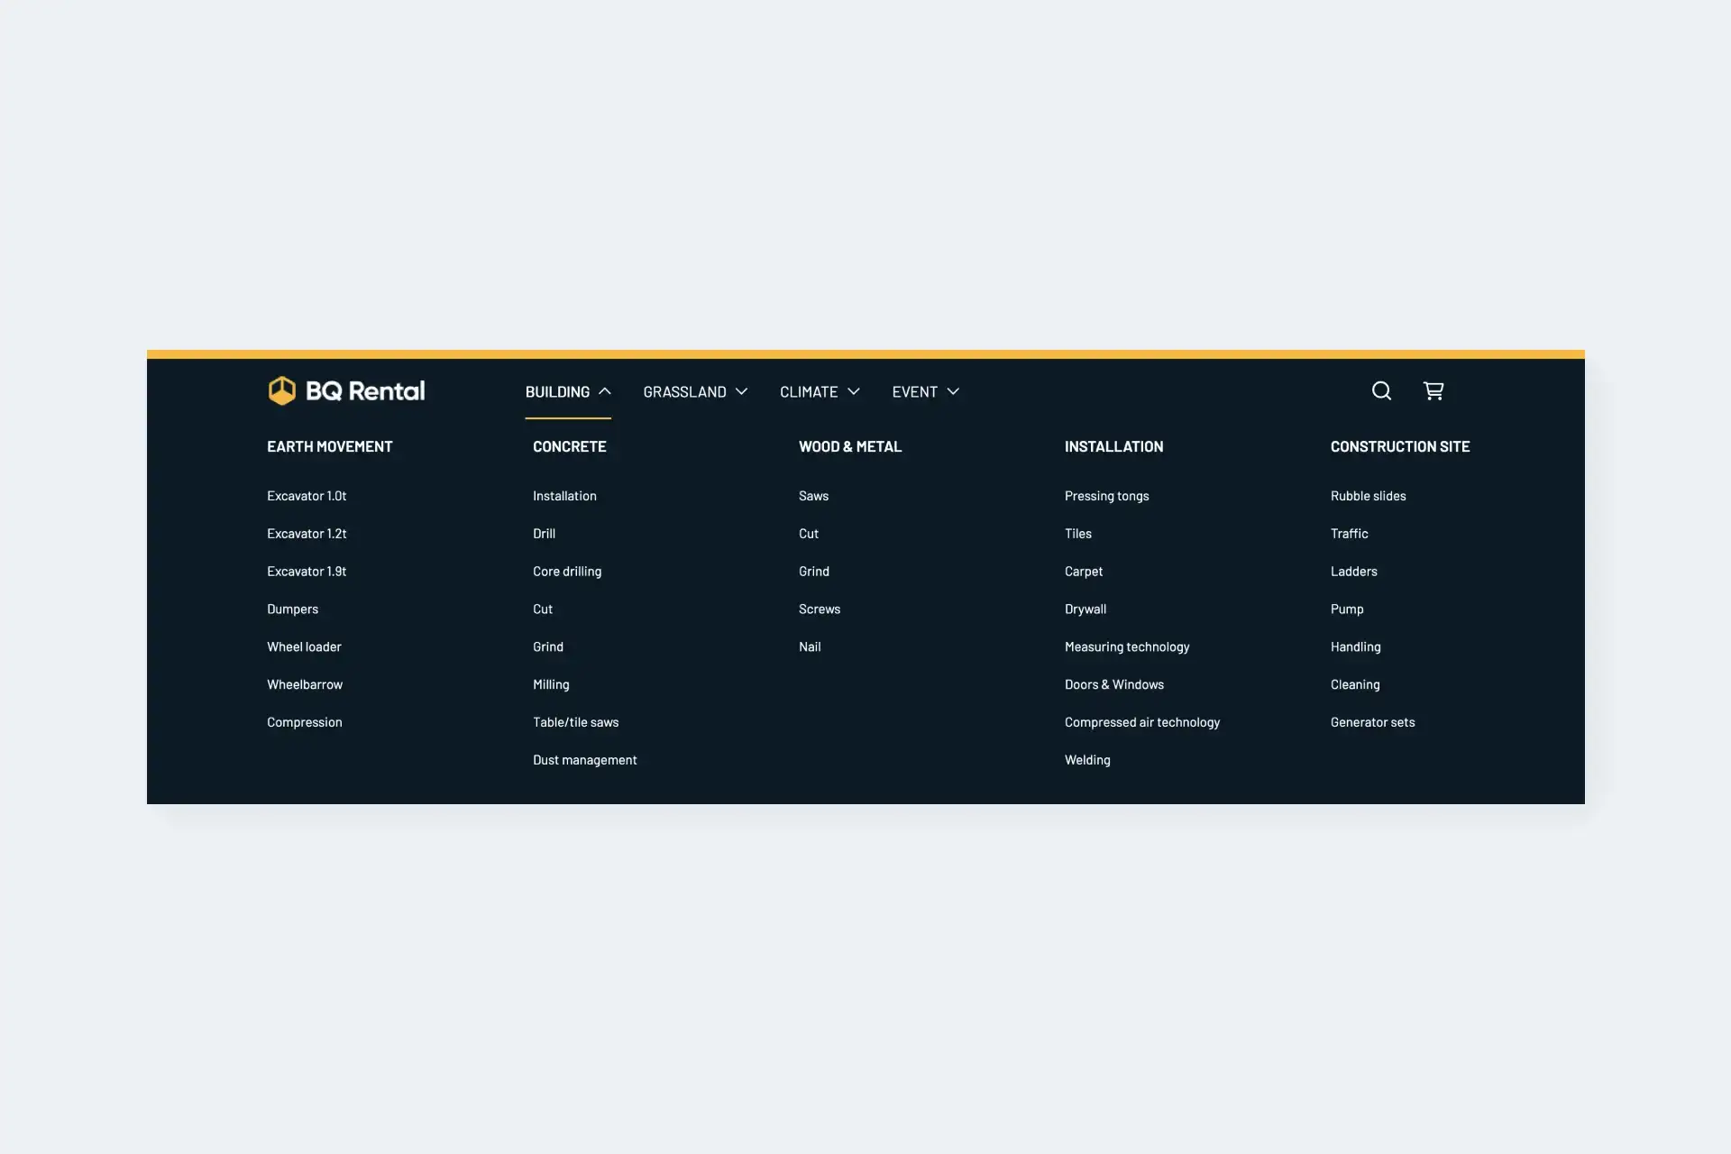The width and height of the screenshot is (1731, 1154).
Task: Click the EARTH MOVEMENT category heading
Action: point(329,445)
